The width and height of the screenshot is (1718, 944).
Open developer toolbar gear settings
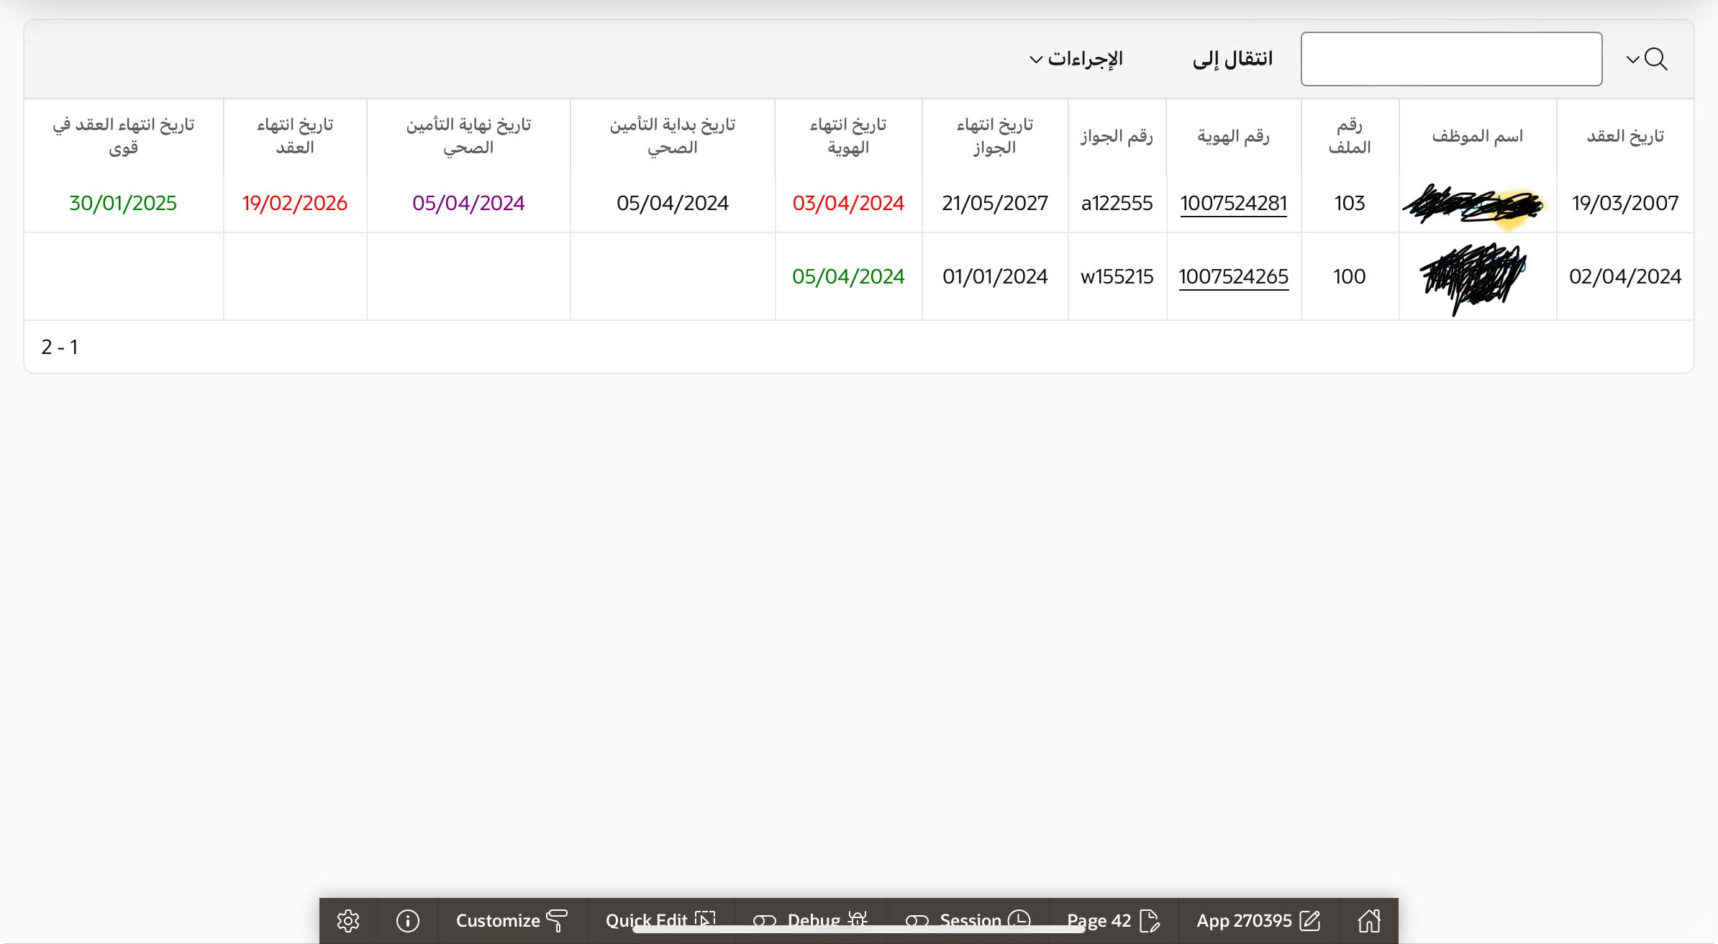click(x=348, y=920)
